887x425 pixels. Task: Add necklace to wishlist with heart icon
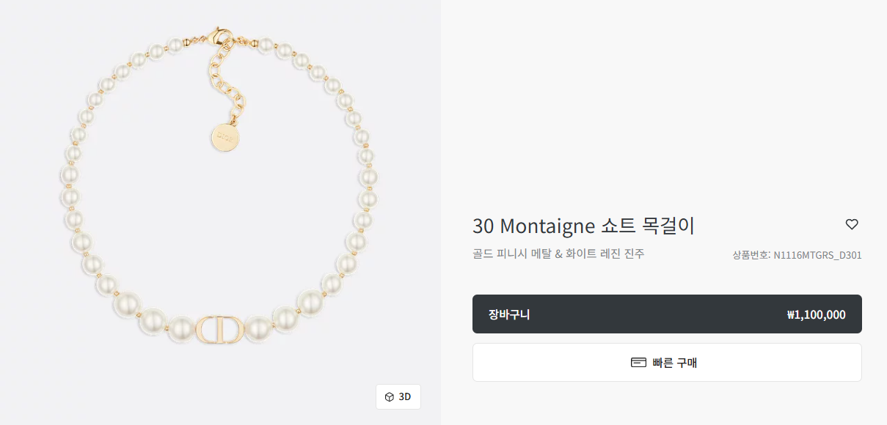point(852,224)
